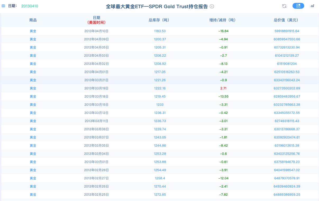Click the total value 64041598547.02

(x=287, y=170)
